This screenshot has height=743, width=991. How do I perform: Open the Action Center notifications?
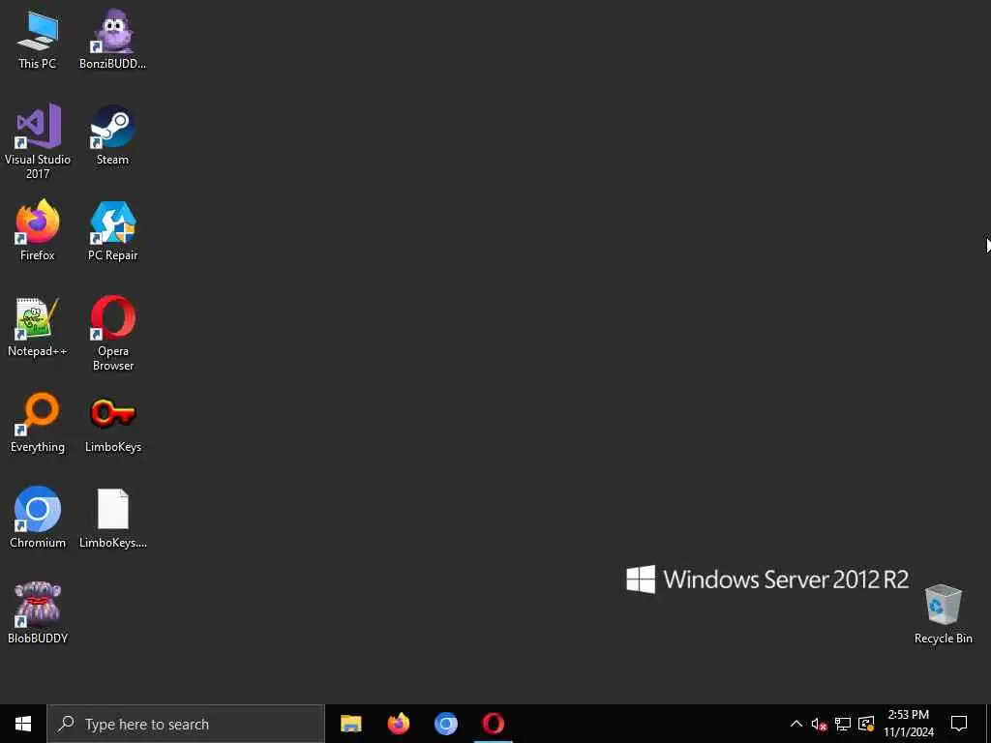(x=959, y=724)
